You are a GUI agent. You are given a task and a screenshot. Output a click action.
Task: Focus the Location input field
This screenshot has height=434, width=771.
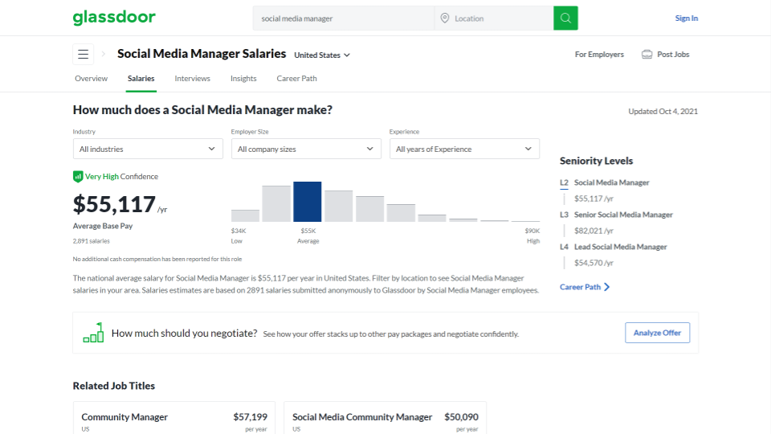(494, 18)
